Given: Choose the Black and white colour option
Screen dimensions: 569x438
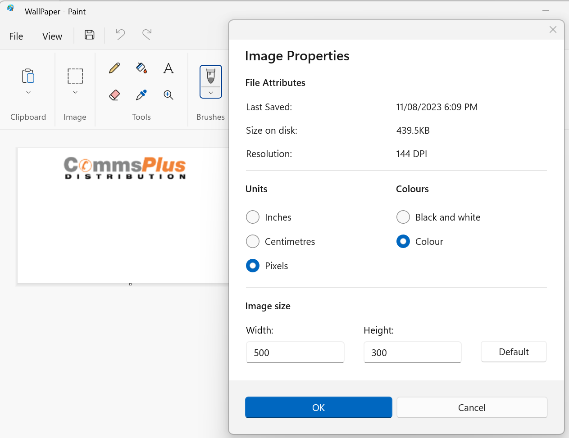Looking at the screenshot, I should click(x=403, y=217).
